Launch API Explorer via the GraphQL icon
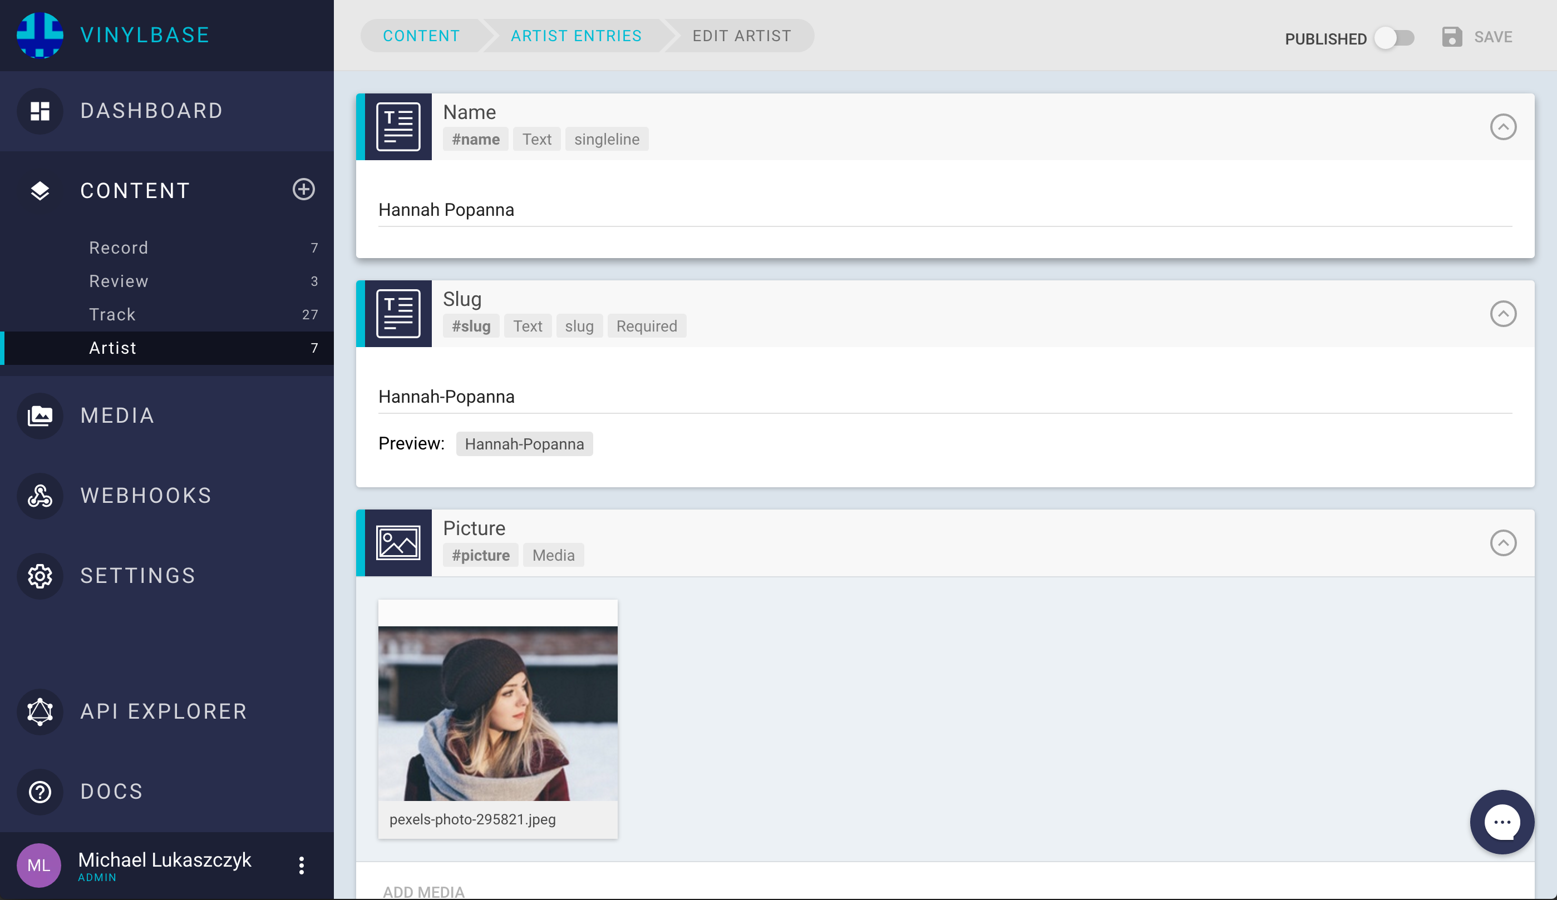Image resolution: width=1557 pixels, height=900 pixels. click(40, 711)
